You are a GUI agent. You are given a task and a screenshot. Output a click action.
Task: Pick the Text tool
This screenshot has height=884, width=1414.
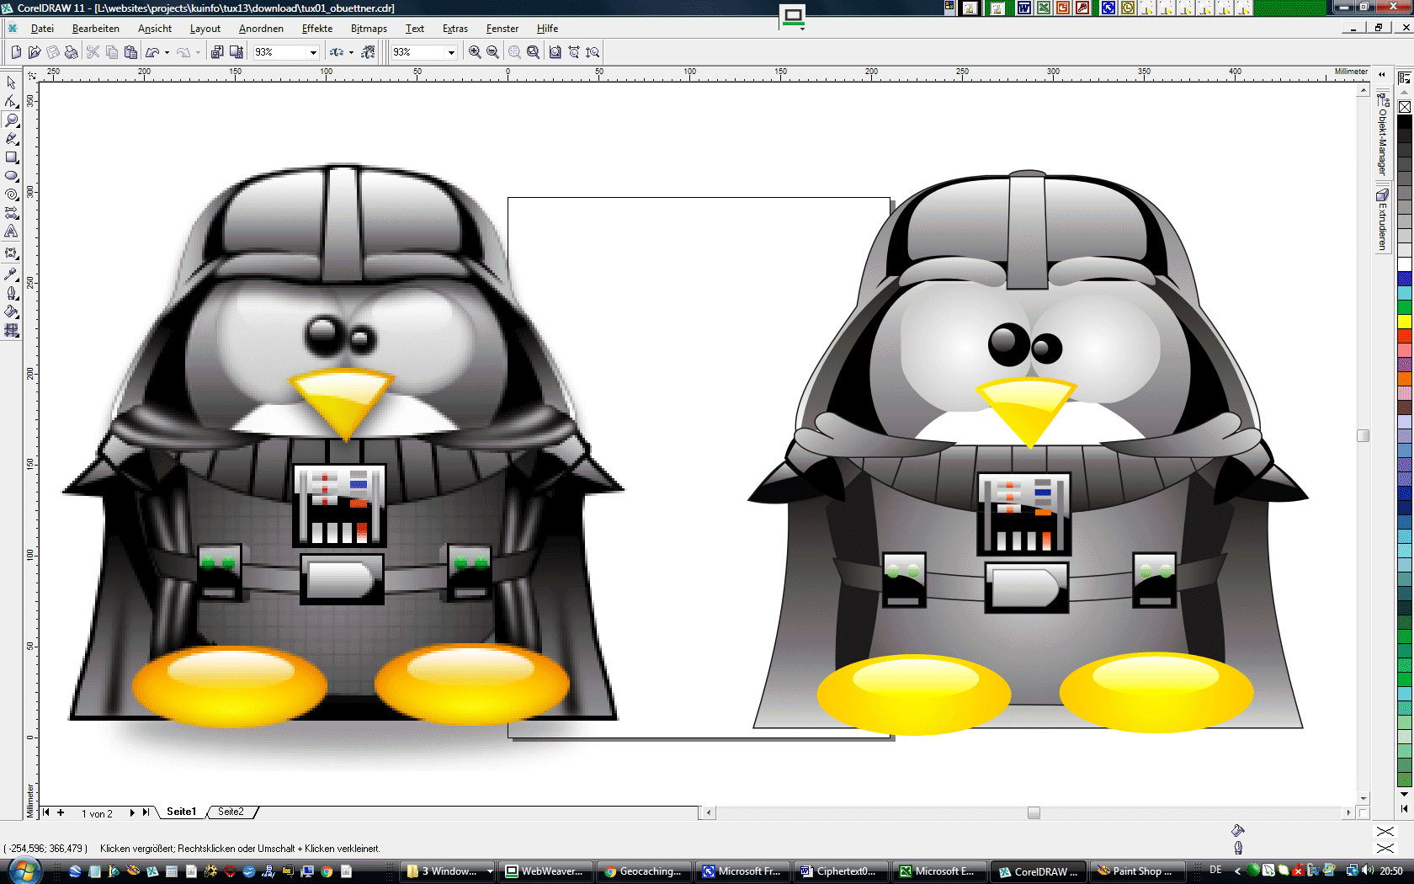click(12, 231)
